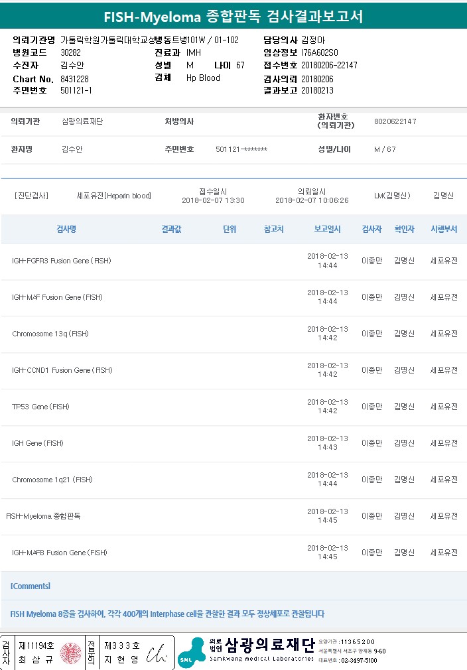Click the Chart No. value 8431228
The image size is (467, 670).
[74, 78]
